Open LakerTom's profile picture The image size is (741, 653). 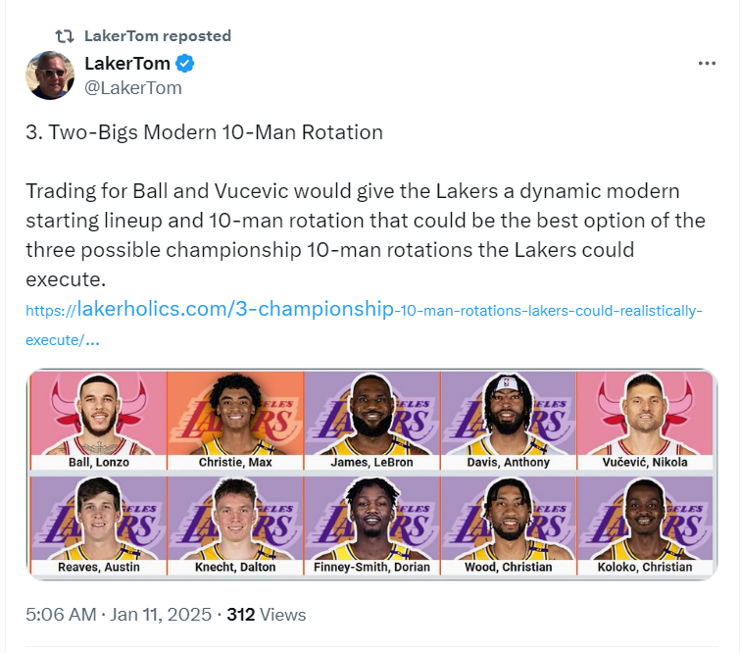[x=50, y=75]
